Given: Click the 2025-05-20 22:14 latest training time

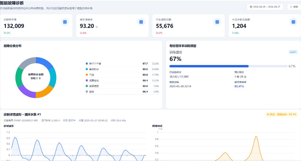Looking at the screenshot, I should 180,86.
